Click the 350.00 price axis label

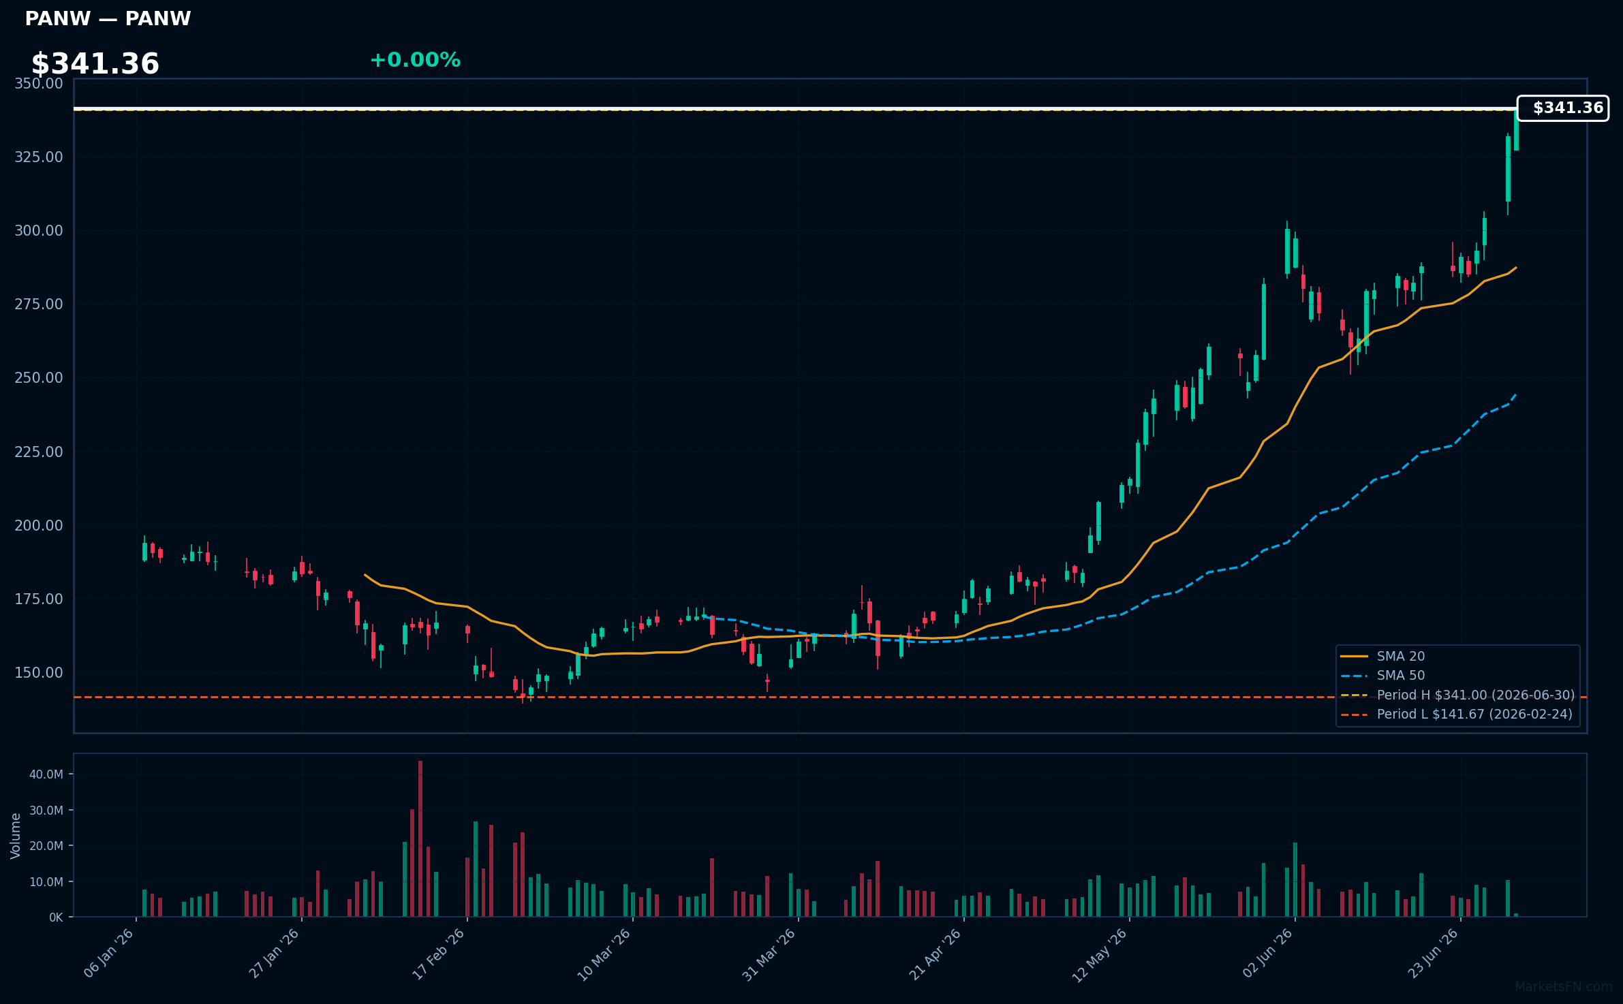pos(39,84)
